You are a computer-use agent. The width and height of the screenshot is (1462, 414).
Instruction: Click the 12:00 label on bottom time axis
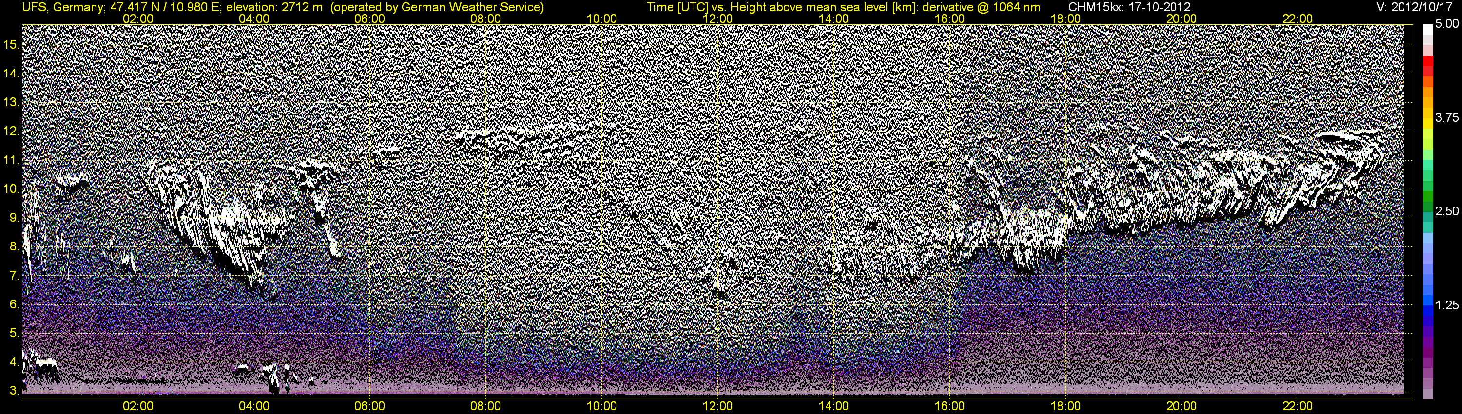pos(717,406)
